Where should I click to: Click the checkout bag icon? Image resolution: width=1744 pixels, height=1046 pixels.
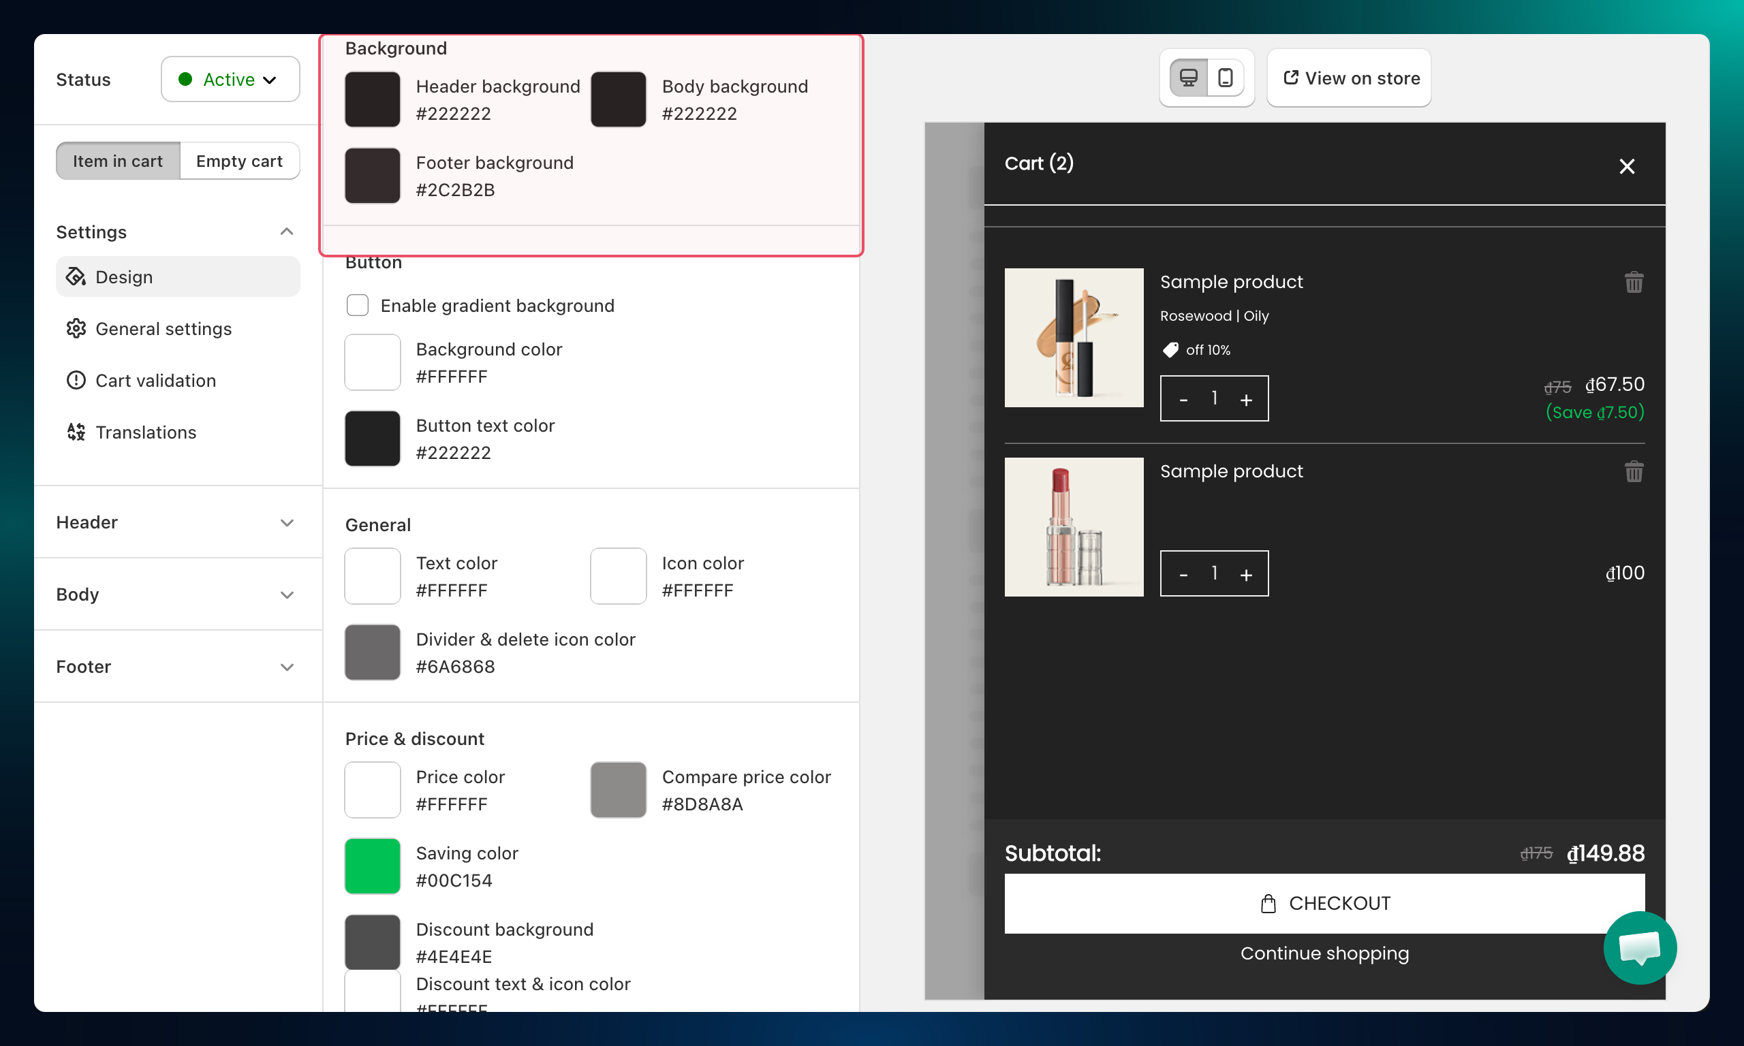point(1268,904)
